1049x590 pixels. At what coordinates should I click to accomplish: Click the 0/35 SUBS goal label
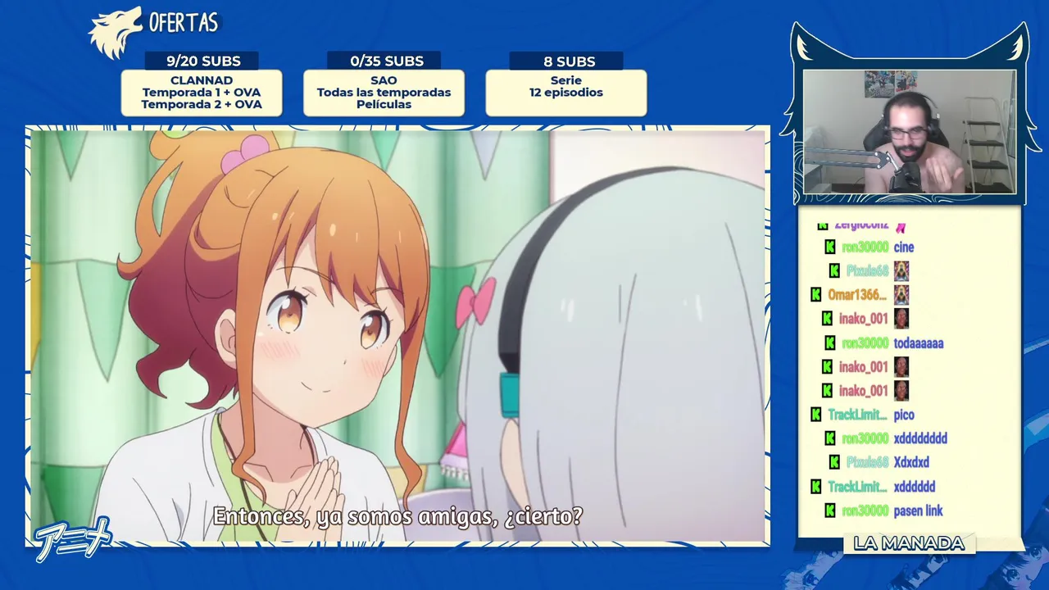(386, 61)
